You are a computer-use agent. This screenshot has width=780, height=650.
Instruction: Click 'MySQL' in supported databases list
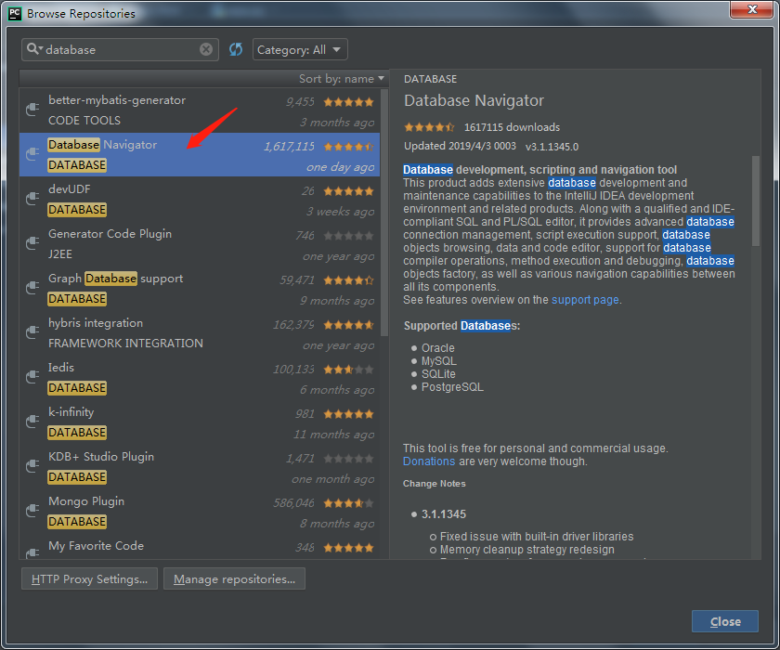coord(438,361)
